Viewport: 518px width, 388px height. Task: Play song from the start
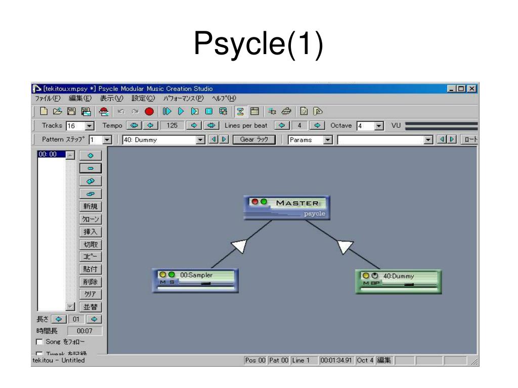tap(167, 112)
